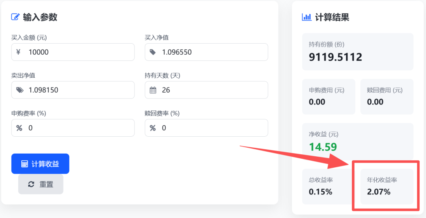Click the tag icon in 买入净值 field
Viewport: 426px width, 218px height.
pyautogui.click(x=153, y=52)
